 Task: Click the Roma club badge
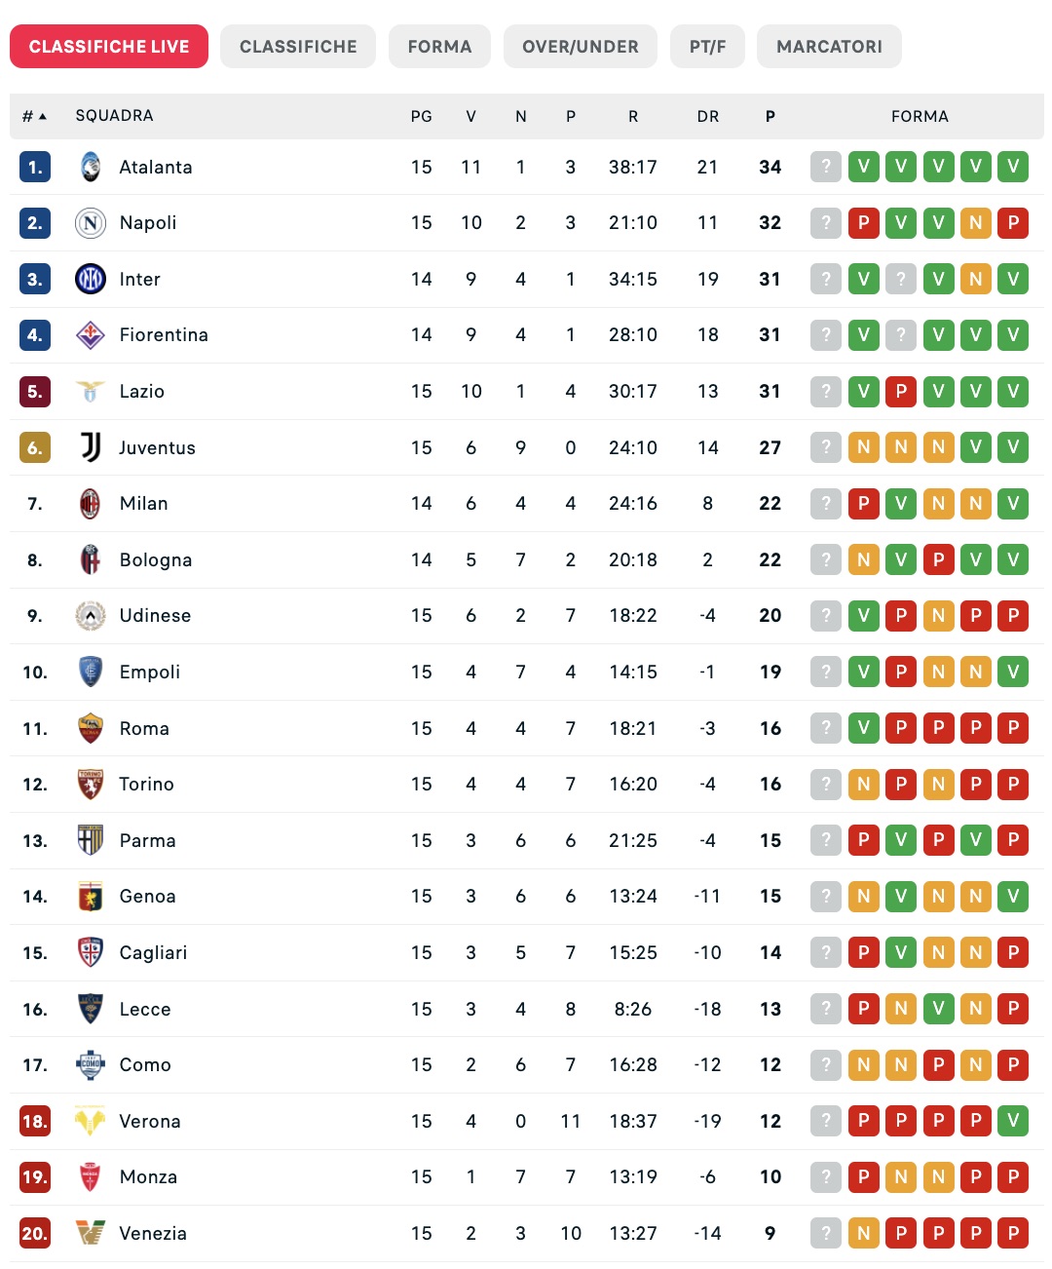(x=91, y=728)
